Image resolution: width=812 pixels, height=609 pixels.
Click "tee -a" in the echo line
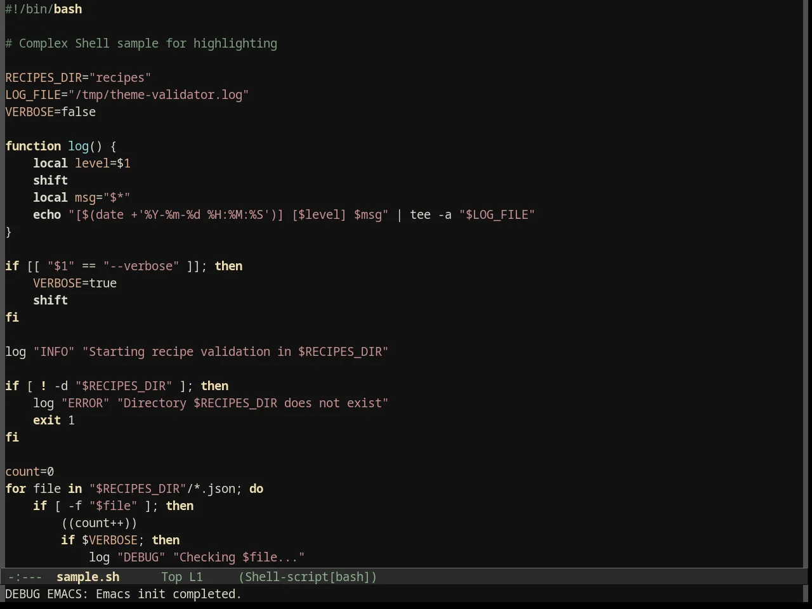[431, 214]
